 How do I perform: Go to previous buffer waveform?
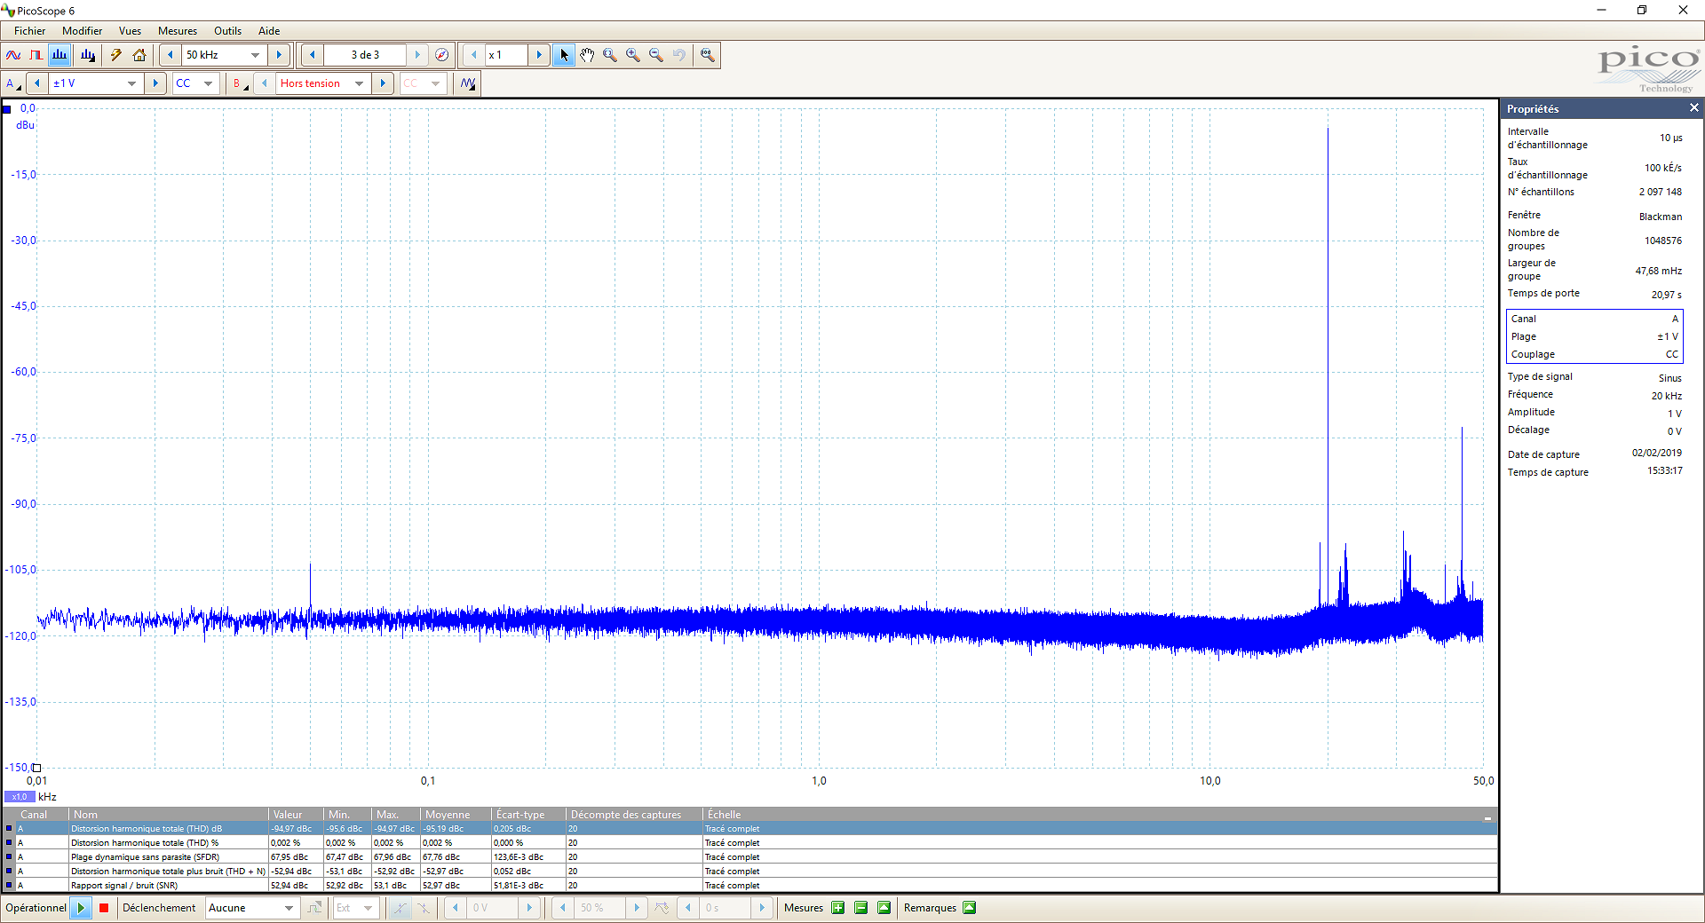[x=312, y=55]
